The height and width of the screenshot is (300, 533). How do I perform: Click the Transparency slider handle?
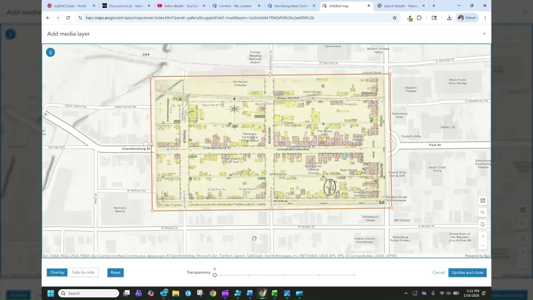[214, 275]
